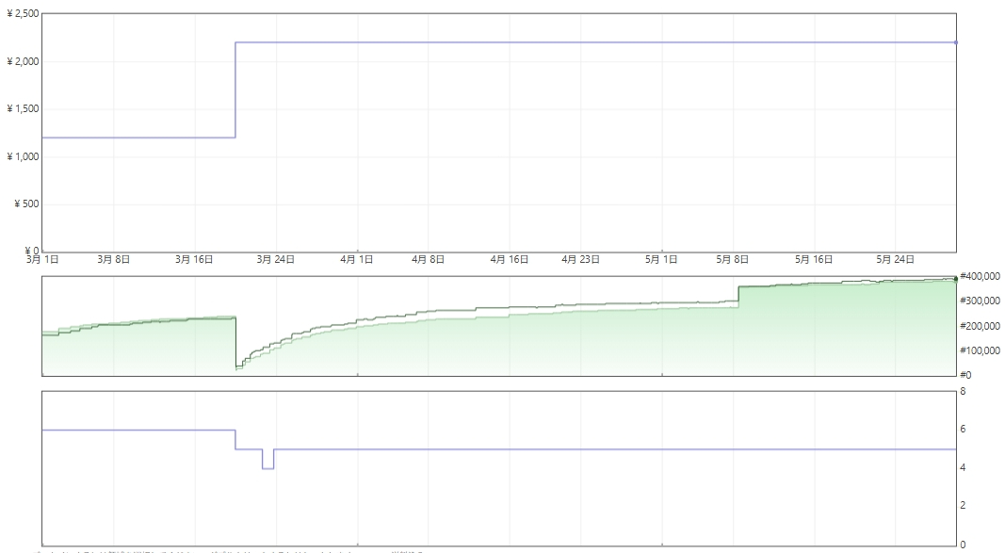This screenshot has height=553, width=1005.
Task: Select the 5月 1日 date label
Action: click(661, 259)
